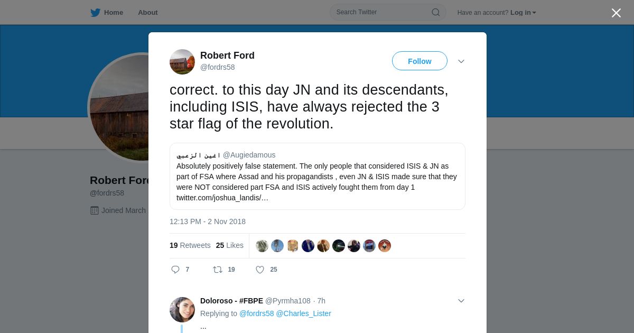Click the first liker avatar thumbnail
The height and width of the screenshot is (333, 634).
pos(262,246)
